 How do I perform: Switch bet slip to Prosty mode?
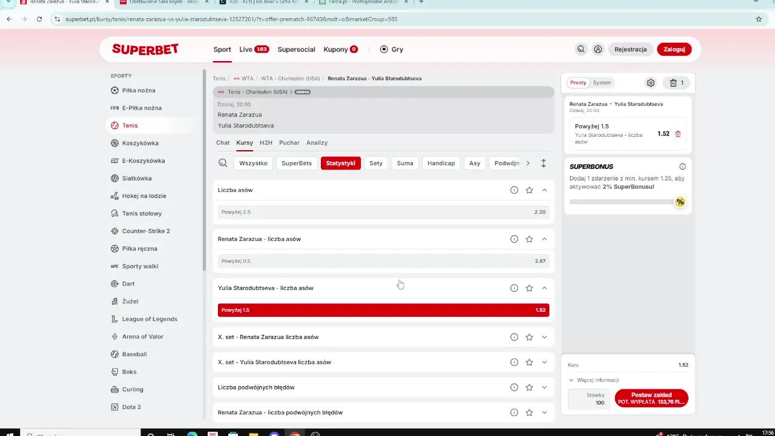click(x=578, y=83)
